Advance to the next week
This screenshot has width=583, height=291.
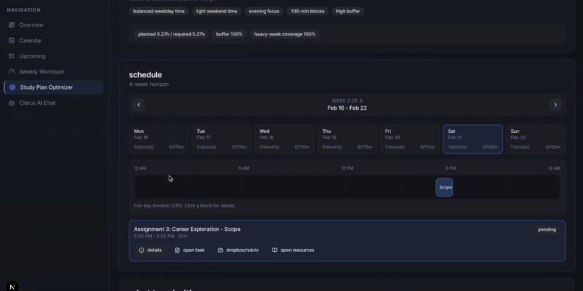[556, 105]
